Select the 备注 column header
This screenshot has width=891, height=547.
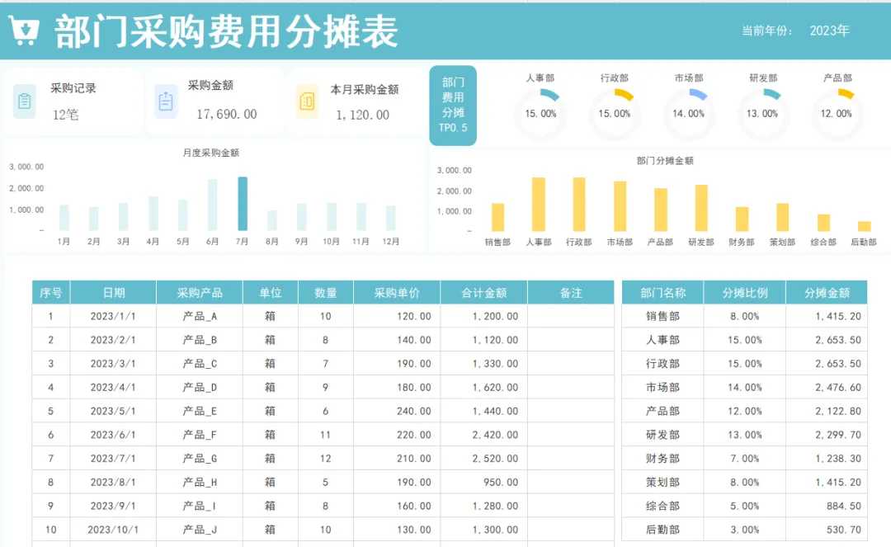pos(571,293)
